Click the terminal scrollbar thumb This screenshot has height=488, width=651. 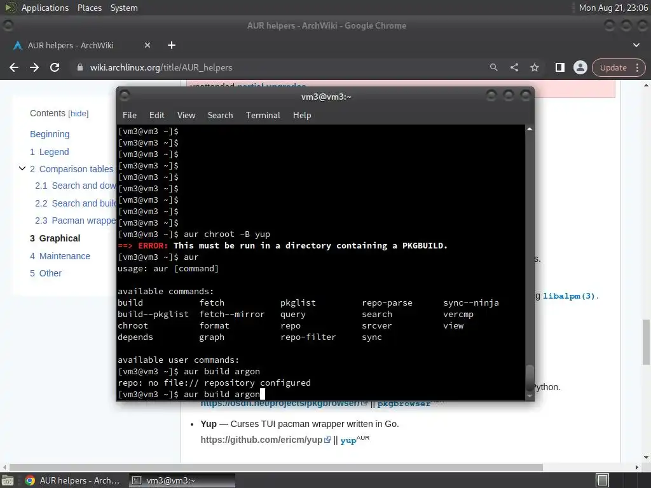click(530, 377)
